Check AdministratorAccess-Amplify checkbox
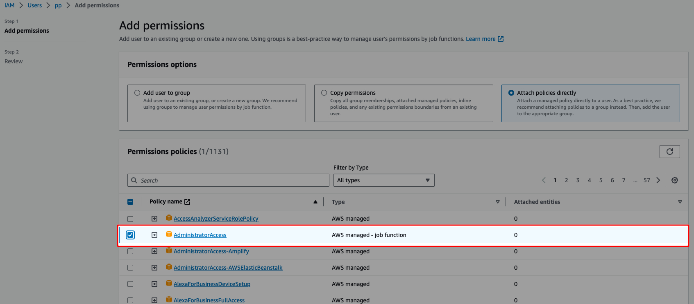 pos(130,251)
